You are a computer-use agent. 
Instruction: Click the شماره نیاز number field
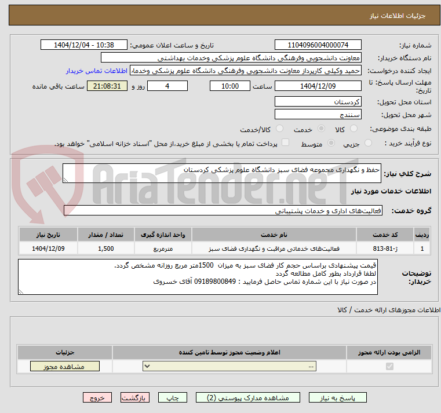point(318,45)
